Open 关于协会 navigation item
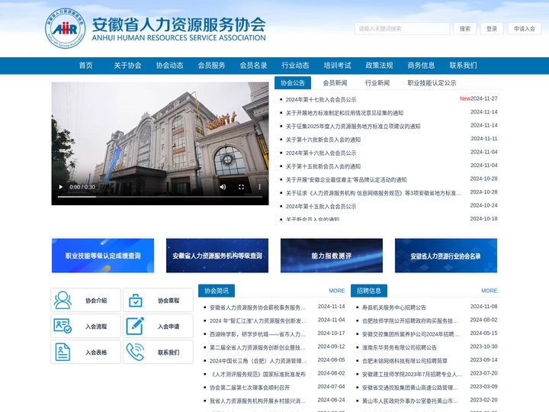Viewport: 549px width, 412px height. tap(127, 66)
